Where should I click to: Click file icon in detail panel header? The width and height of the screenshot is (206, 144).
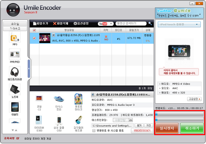click(93, 94)
